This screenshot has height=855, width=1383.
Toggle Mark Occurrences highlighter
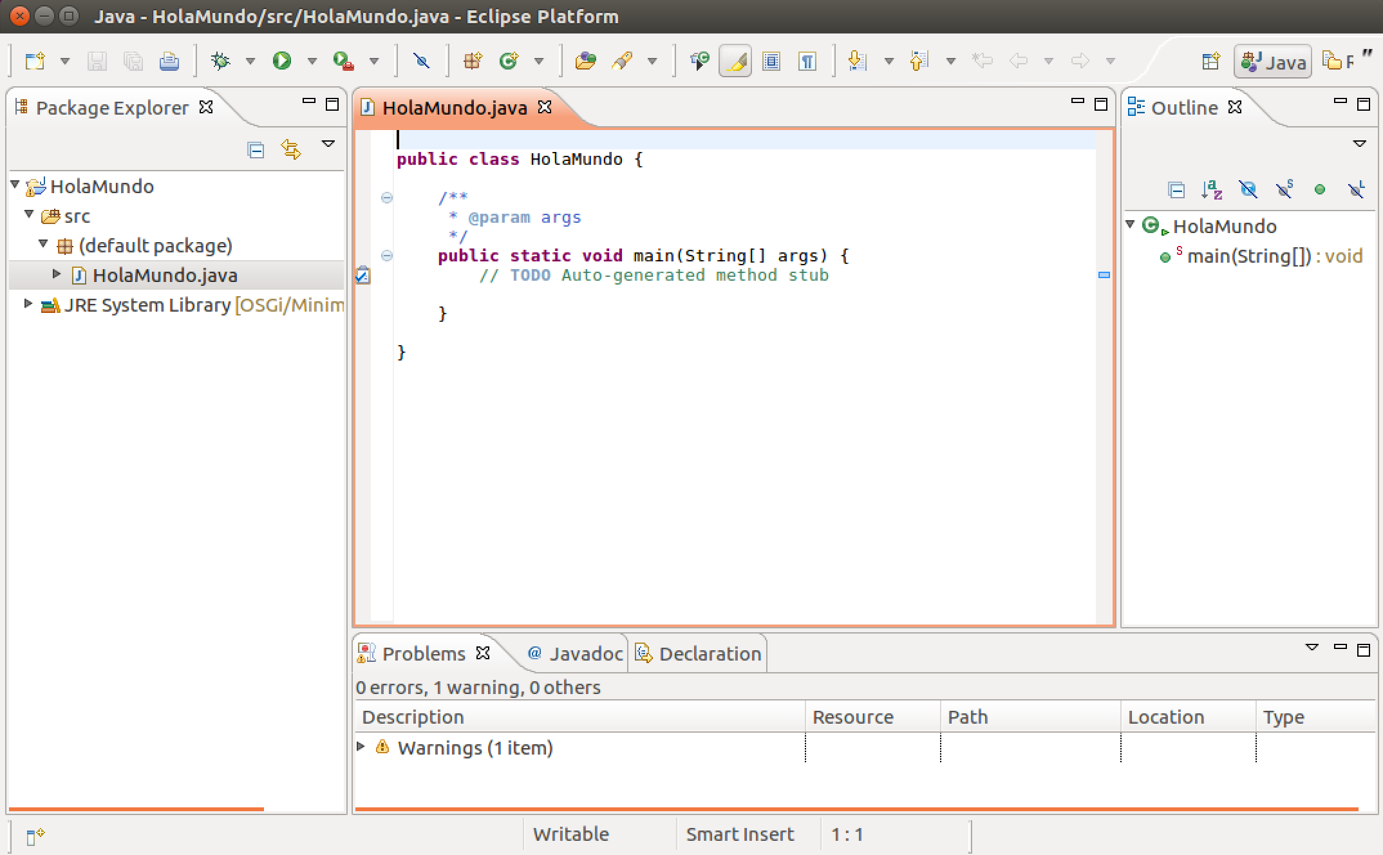click(x=734, y=60)
